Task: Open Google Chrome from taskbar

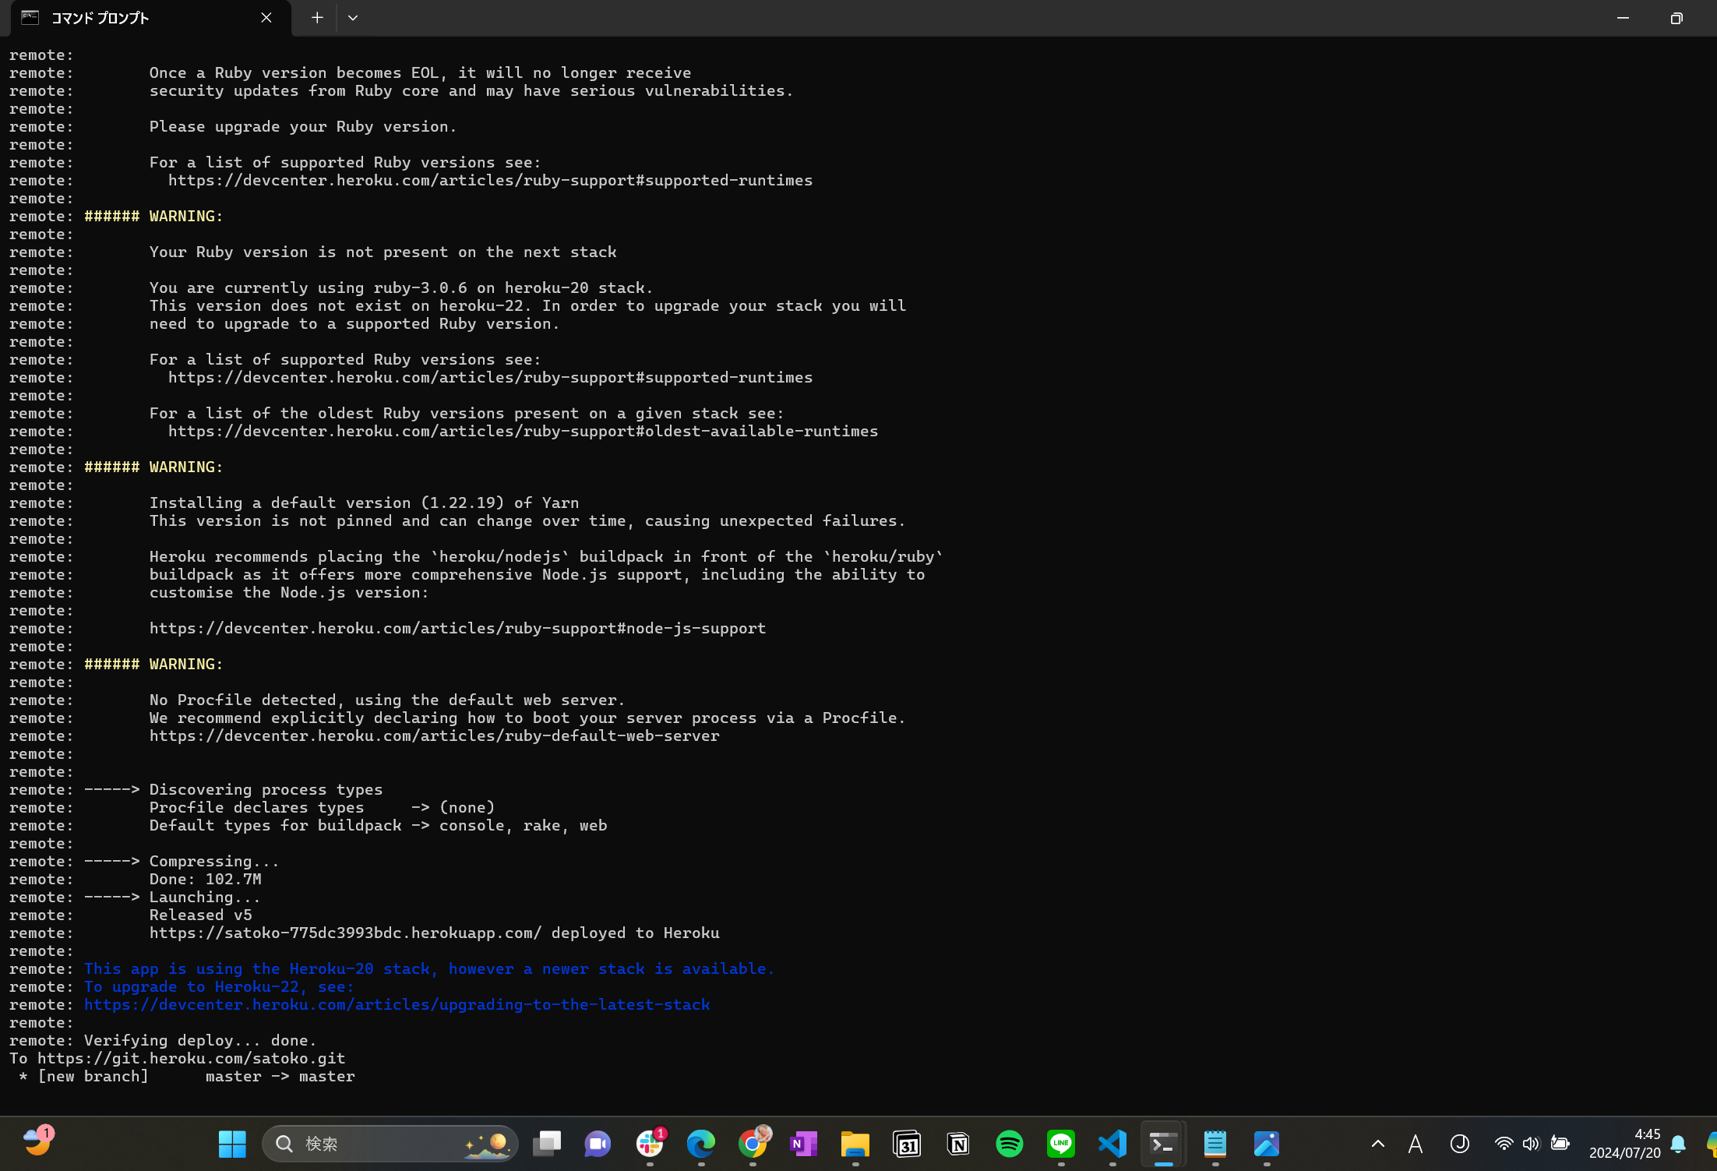Action: click(752, 1143)
